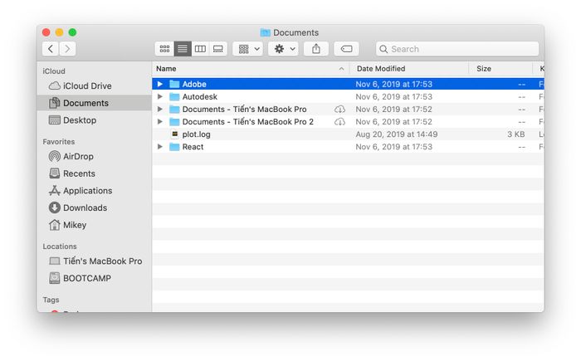The height and width of the screenshot is (361, 581).
Task: Switch to icon view in toolbar
Action: click(x=164, y=49)
